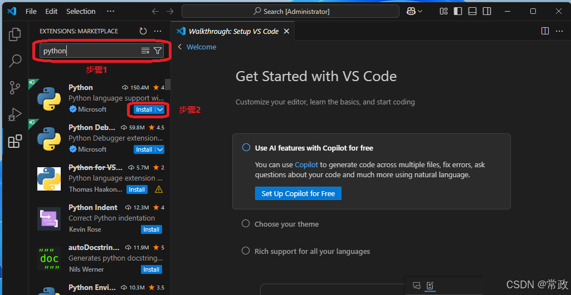Follow the Copilot link in description
This screenshot has width=571, height=295.
click(306, 164)
